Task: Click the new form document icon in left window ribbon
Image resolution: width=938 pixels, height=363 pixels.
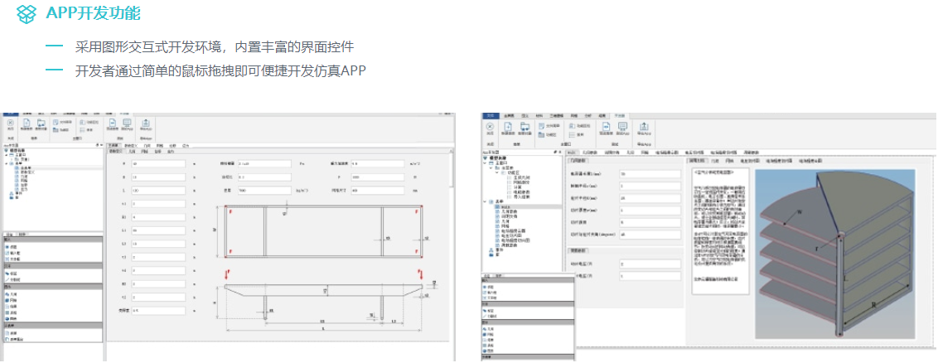Action: (27, 122)
